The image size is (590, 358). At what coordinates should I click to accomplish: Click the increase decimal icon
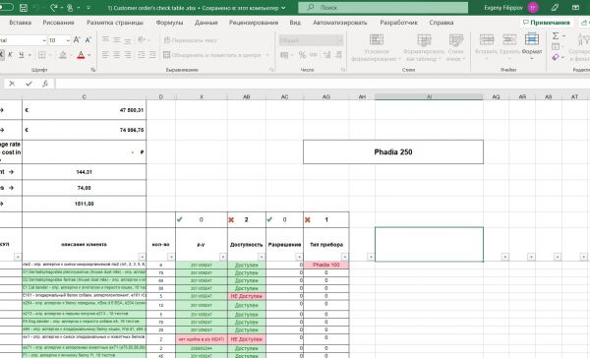click(326, 55)
